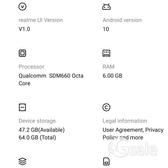
Task: Select the RAM label
Action: pyautogui.click(x=109, y=67)
